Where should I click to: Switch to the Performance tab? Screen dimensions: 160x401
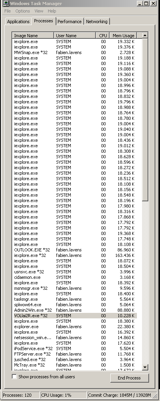tap(70, 22)
